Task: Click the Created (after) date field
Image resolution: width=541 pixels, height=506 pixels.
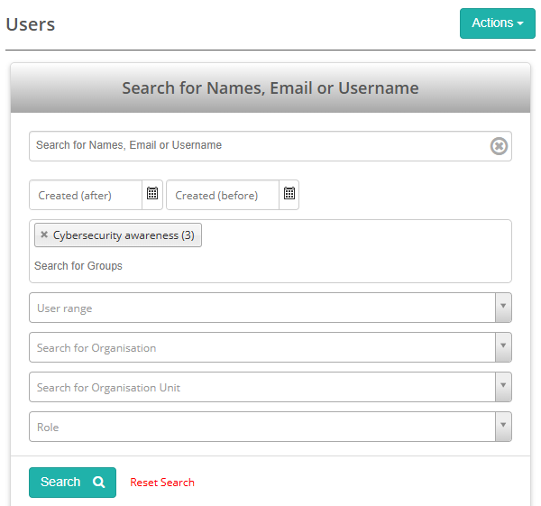Action: tap(86, 195)
